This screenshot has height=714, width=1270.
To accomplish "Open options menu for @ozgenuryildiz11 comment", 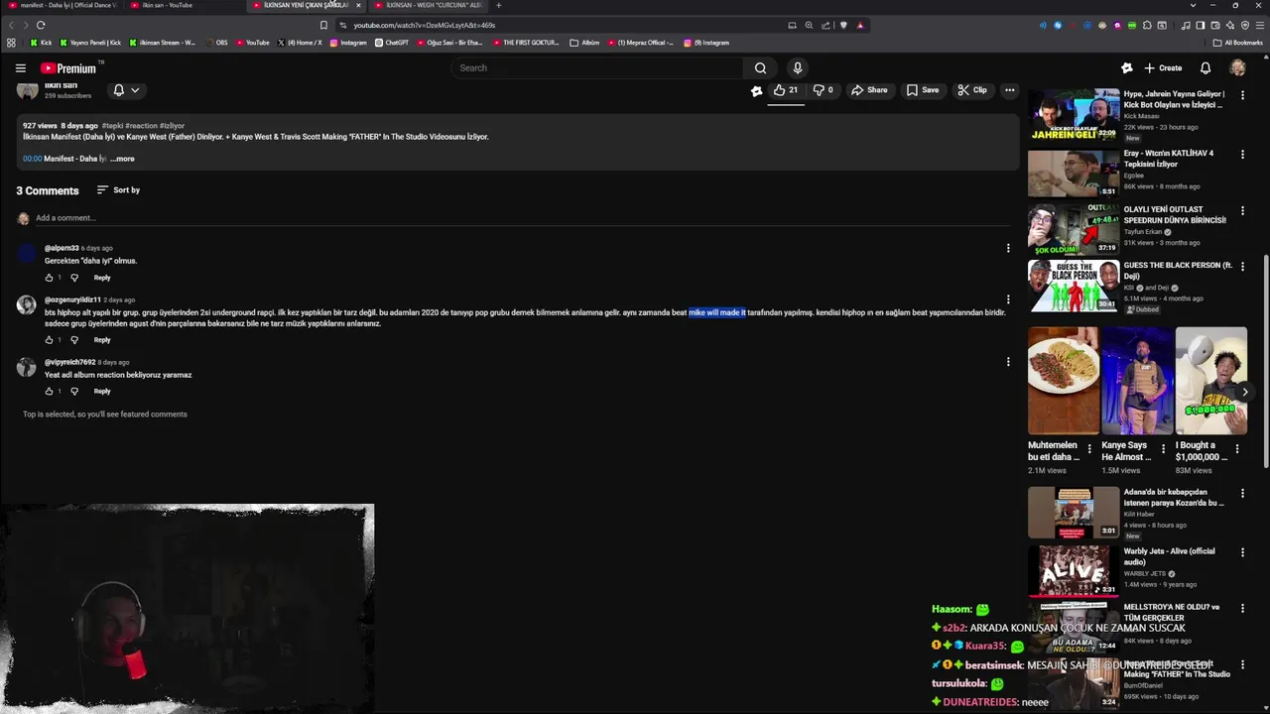I will point(1008,299).
